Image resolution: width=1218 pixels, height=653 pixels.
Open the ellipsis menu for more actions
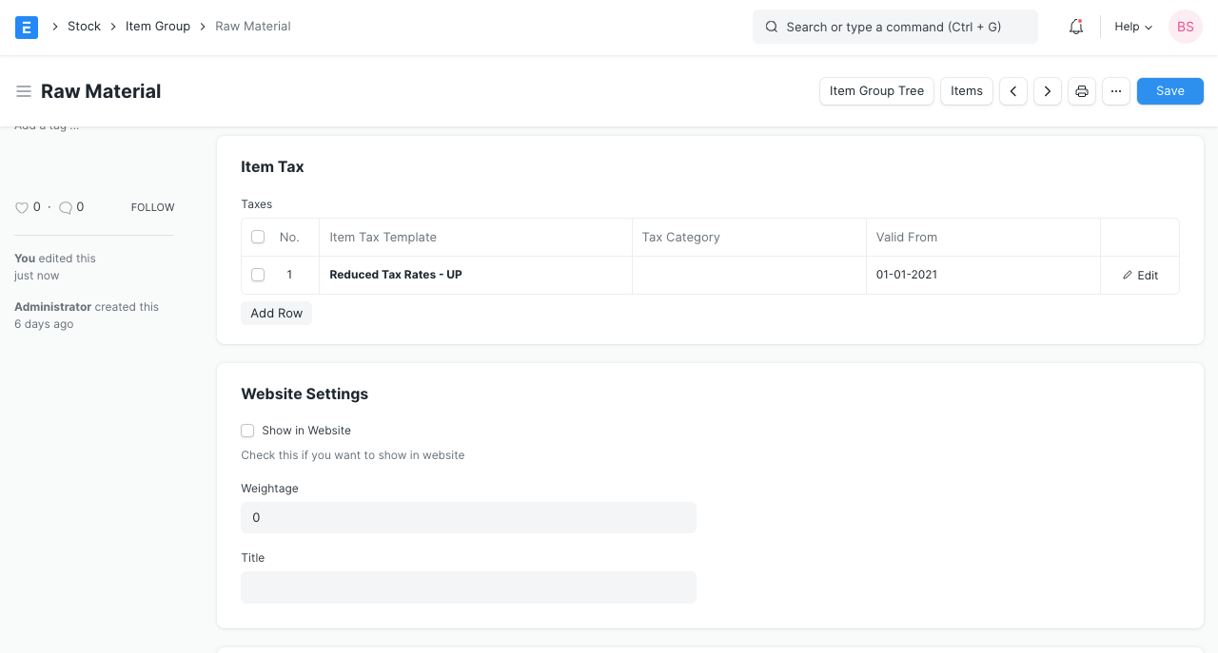1115,90
